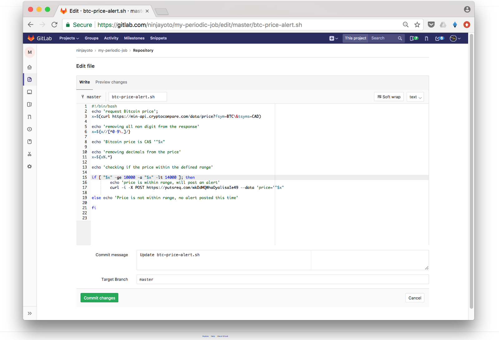Open the text syntax dropdown
The width and height of the screenshot is (499, 340).
415,97
